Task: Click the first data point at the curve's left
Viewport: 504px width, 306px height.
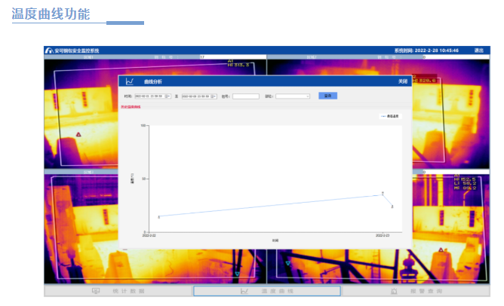Action: (x=158, y=217)
